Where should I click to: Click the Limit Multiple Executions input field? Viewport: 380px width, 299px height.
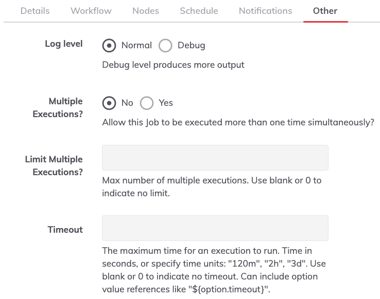coord(215,158)
